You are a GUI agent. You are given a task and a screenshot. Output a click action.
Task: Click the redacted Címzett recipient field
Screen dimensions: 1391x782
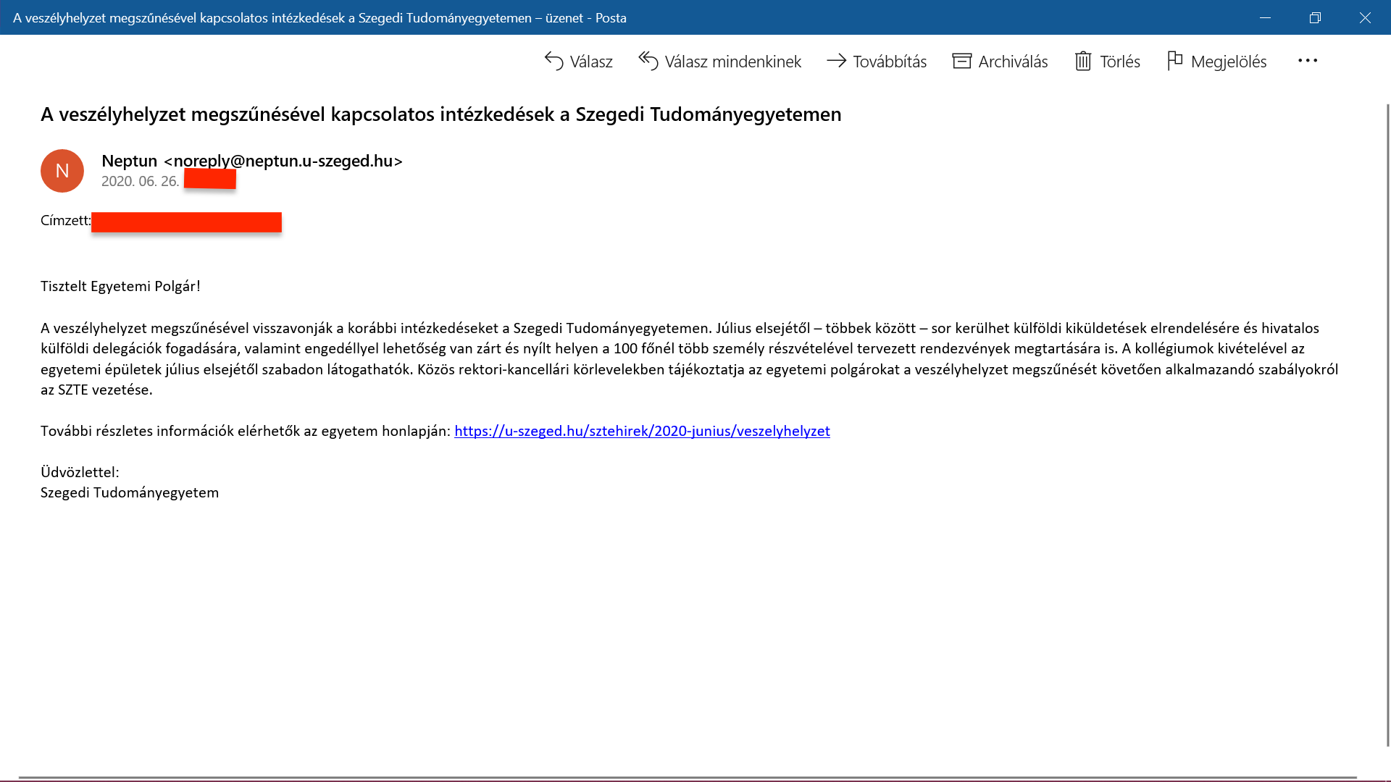pyautogui.click(x=186, y=222)
